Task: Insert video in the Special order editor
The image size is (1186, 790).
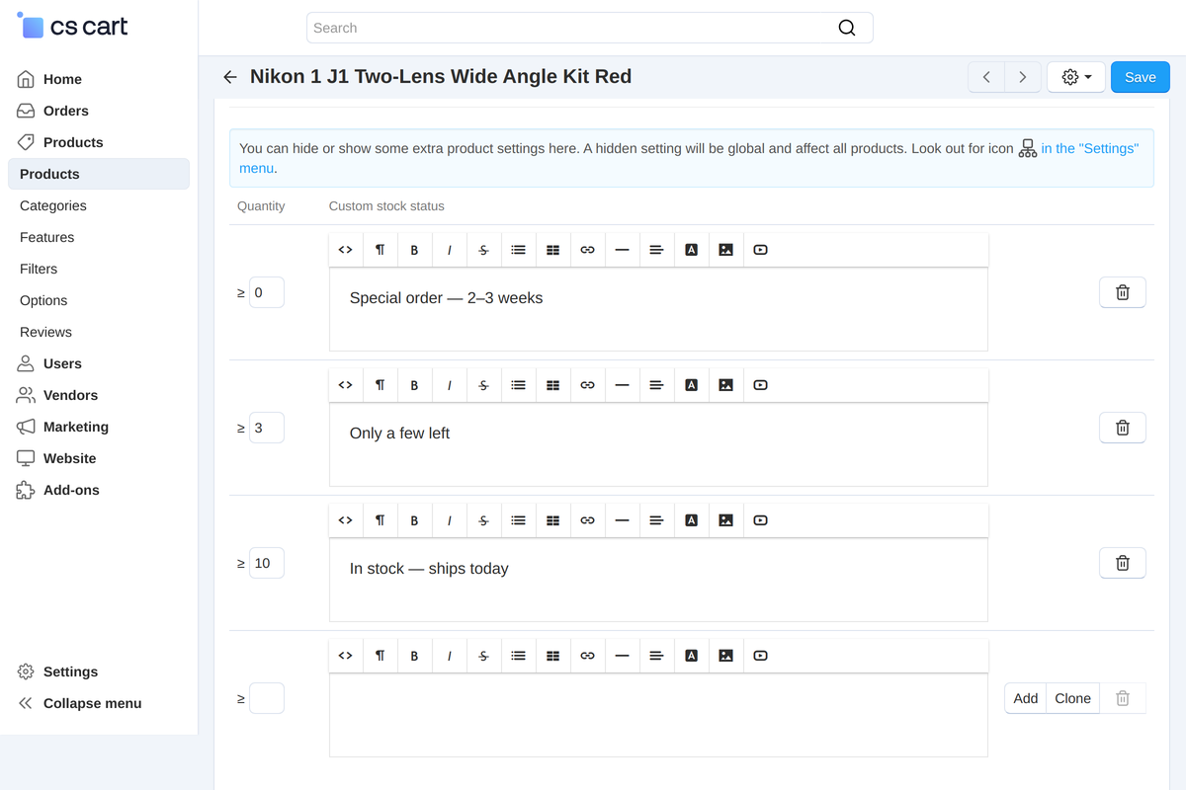Action: coord(760,250)
